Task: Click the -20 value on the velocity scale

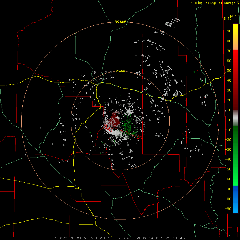Action: [x=228, y=140]
